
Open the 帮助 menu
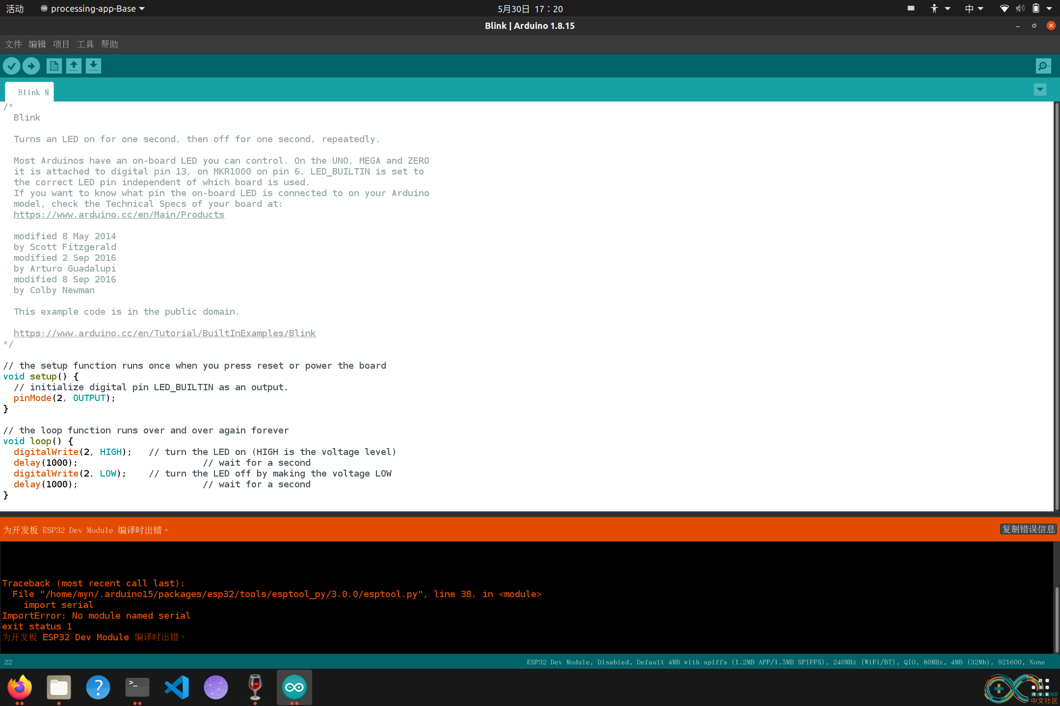point(109,44)
